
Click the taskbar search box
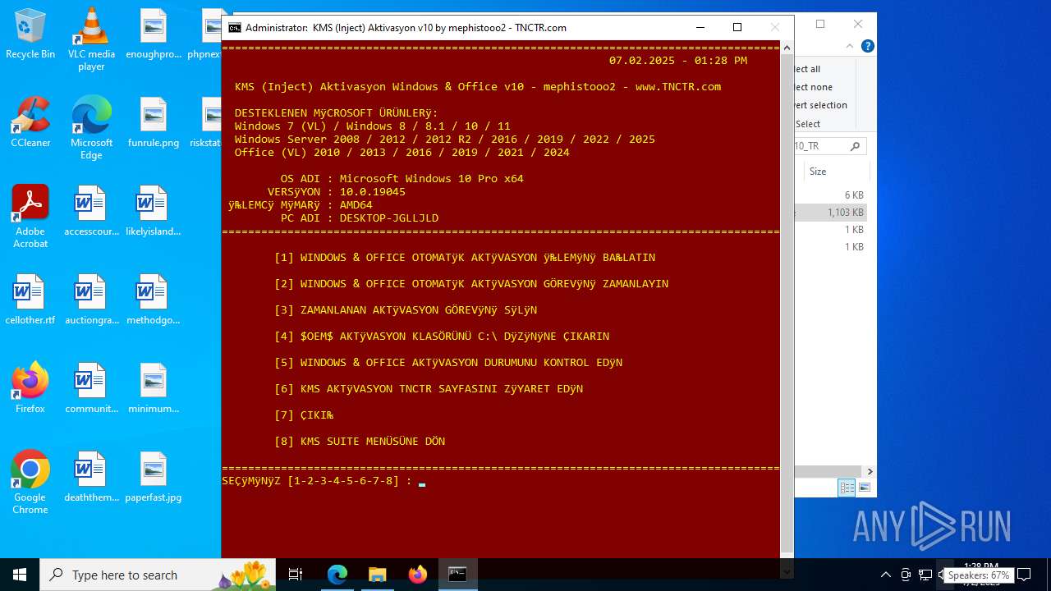[158, 575]
